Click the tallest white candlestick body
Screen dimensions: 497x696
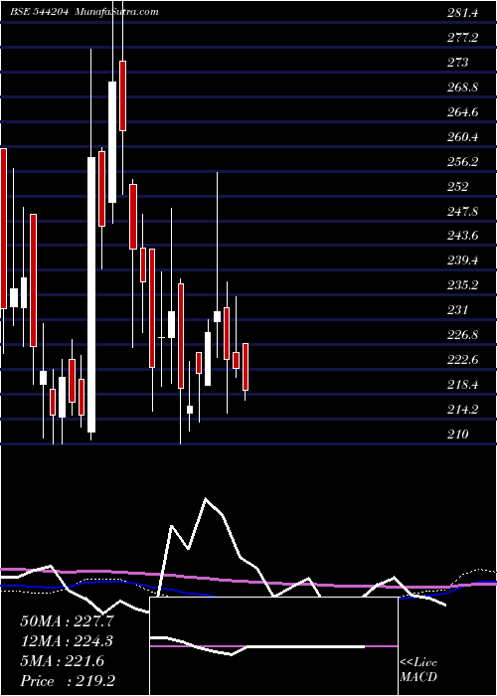coord(91,294)
